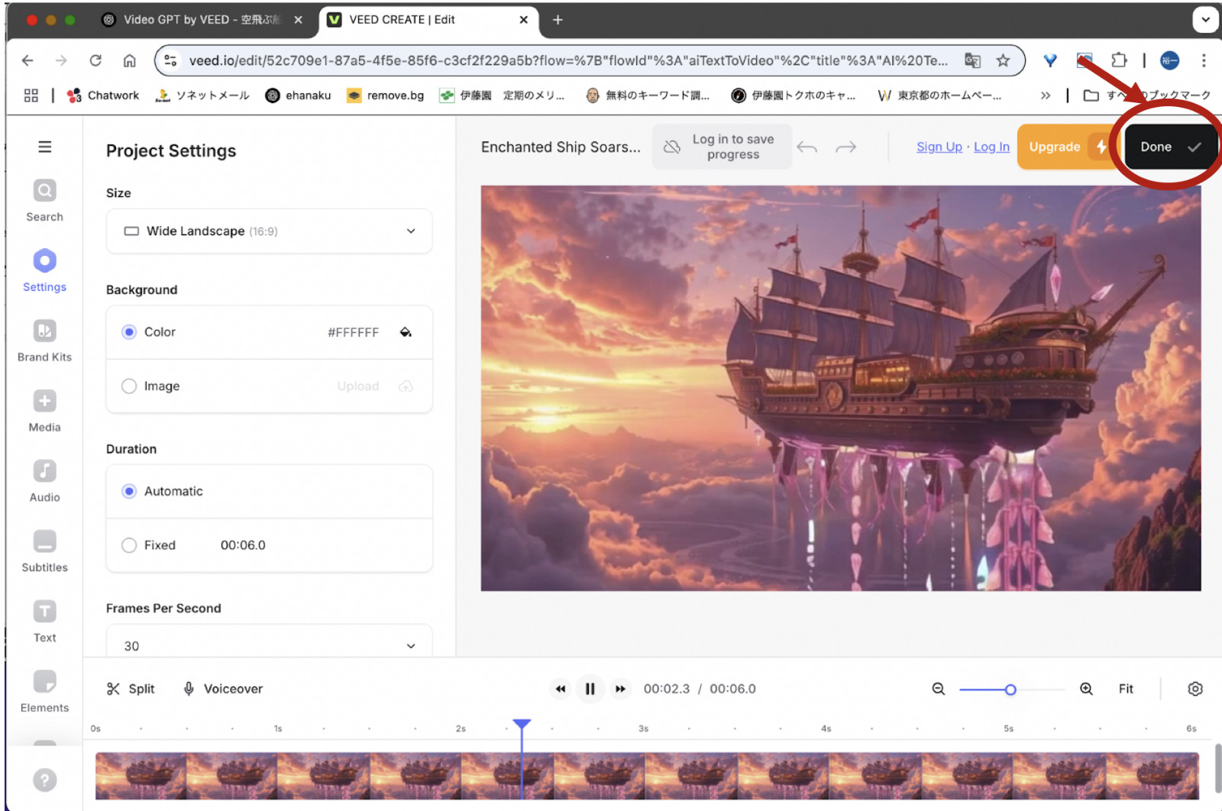Expand the hidden bookmarks chevron

[1046, 95]
